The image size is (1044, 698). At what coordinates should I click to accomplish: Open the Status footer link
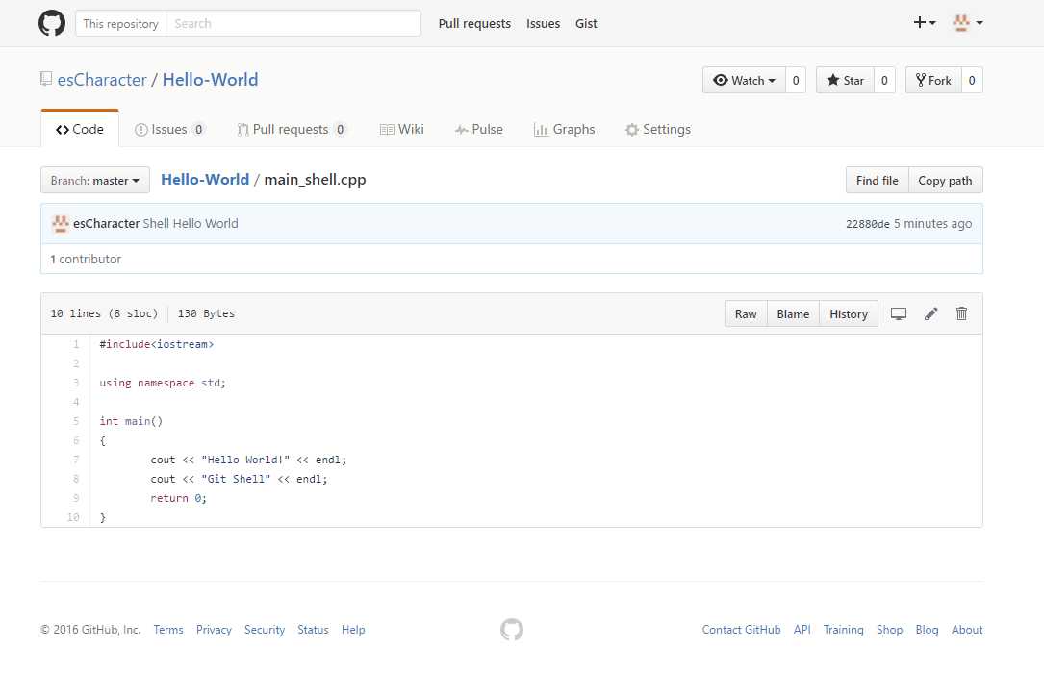pos(313,630)
